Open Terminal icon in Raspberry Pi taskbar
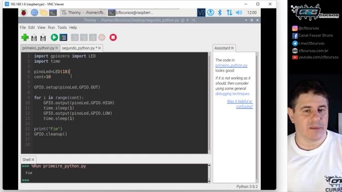The image size is (342, 192). coord(53,13)
